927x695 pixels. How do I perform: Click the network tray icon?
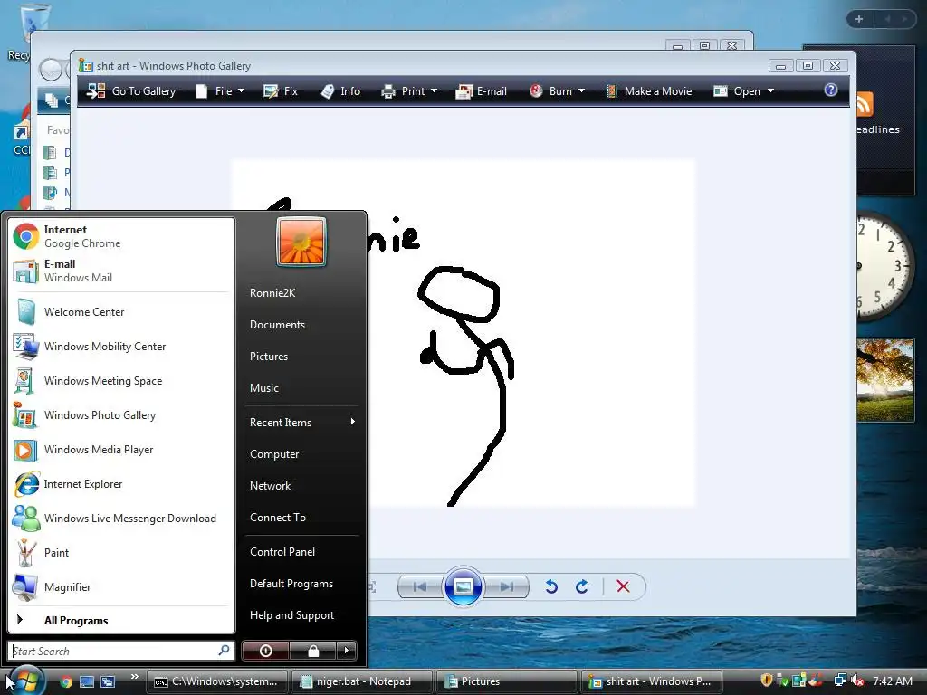[x=839, y=681]
